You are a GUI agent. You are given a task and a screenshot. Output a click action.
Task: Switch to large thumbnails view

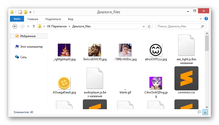tap(205, 112)
